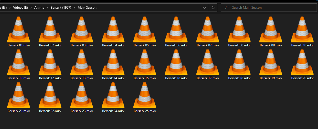Expand the chevron before Videos (E) breadcrumb

pyautogui.click(x=10, y=8)
